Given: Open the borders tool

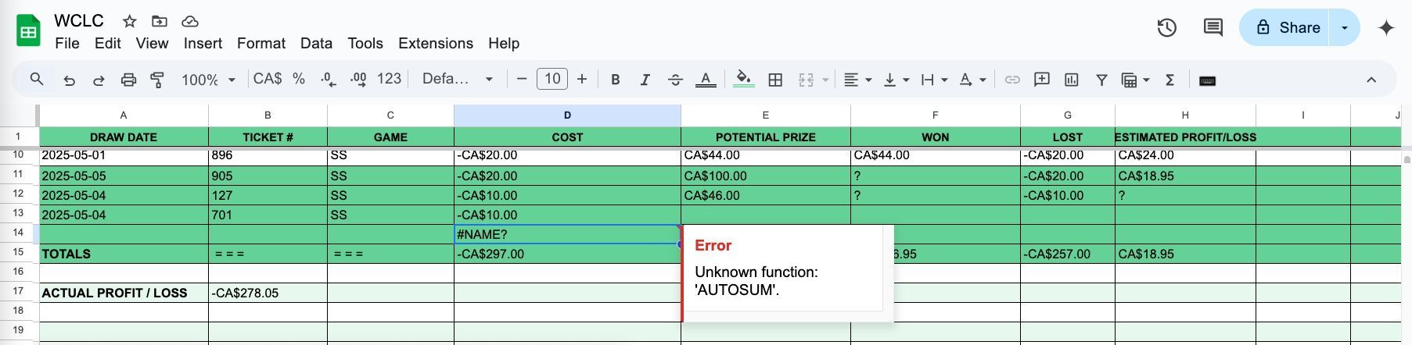Looking at the screenshot, I should (775, 80).
